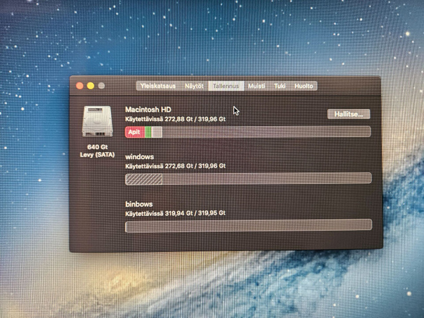
Task: Click the hard drive disk icon
Action: [x=98, y=121]
